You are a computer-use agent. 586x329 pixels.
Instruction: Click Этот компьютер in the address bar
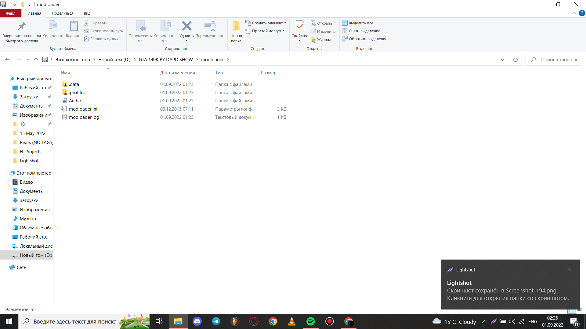click(x=73, y=60)
